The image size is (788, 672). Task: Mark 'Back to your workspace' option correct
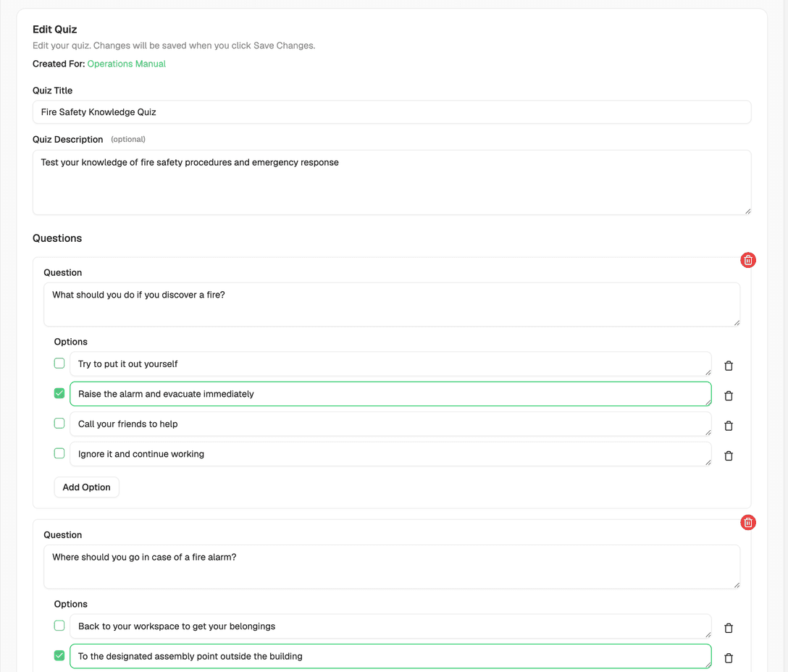pyautogui.click(x=59, y=625)
